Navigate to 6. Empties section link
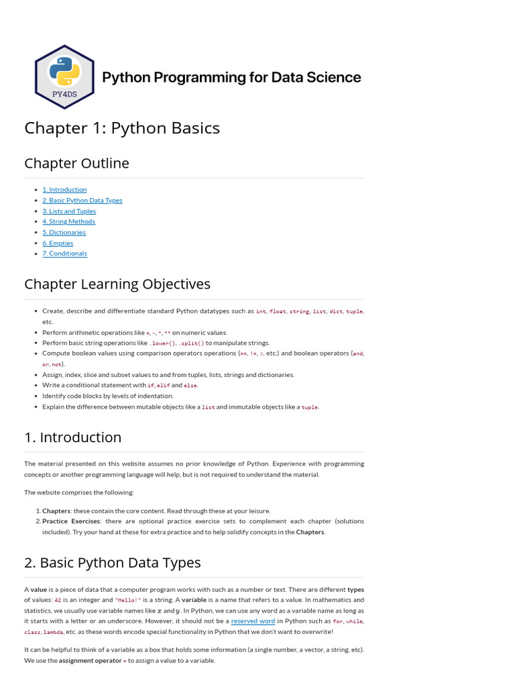515x687 pixels. click(x=58, y=243)
